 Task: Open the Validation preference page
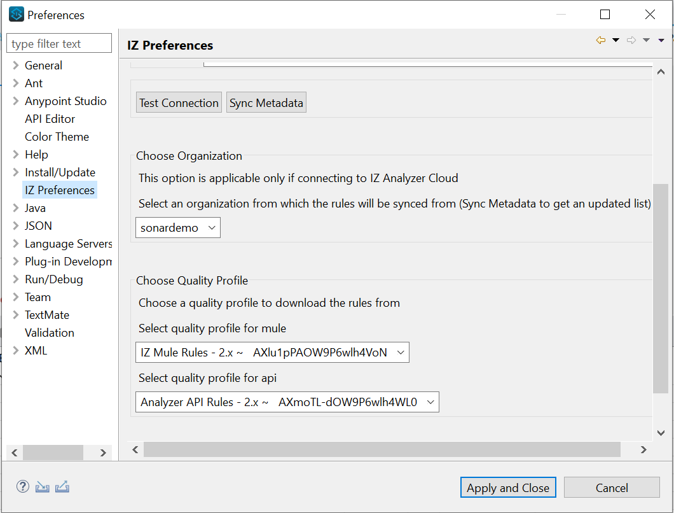(x=50, y=333)
